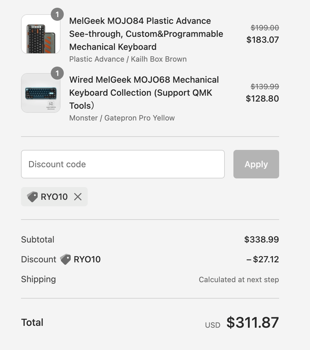This screenshot has height=350, width=310.
Task: Focus the Discount code input field
Action: (123, 164)
